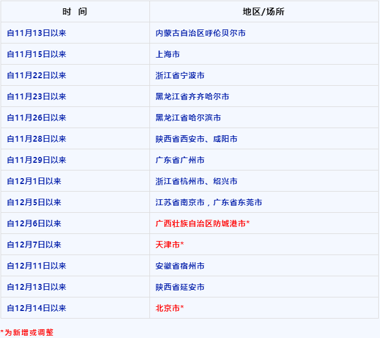Image resolution: width=380 pixels, height=338 pixels.
Task: Click the red 广西壮族自治区防城港市* cell
Action: point(264,223)
